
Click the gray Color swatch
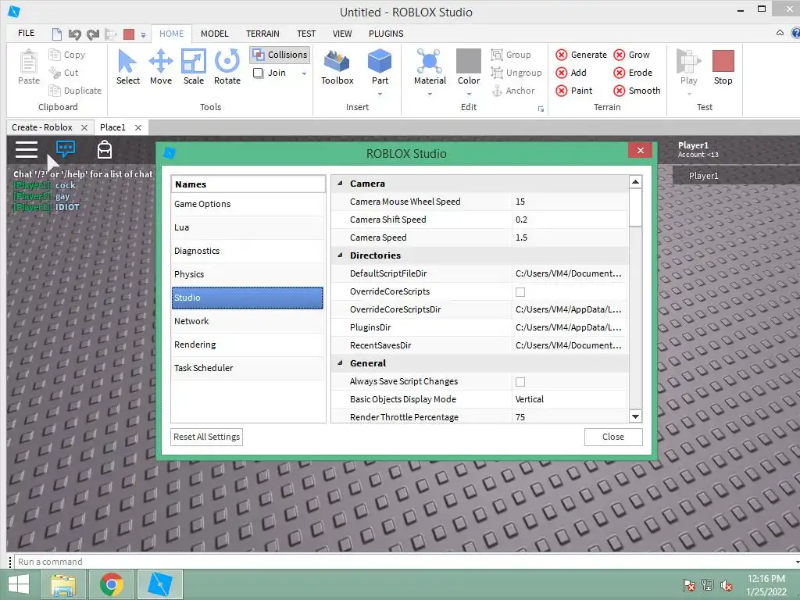pyautogui.click(x=469, y=61)
